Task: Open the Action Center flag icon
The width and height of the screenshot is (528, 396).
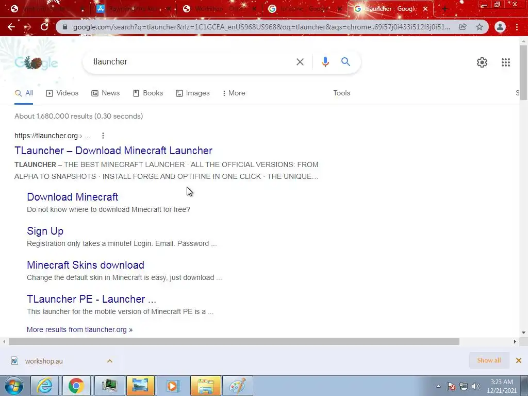Action: point(451,386)
